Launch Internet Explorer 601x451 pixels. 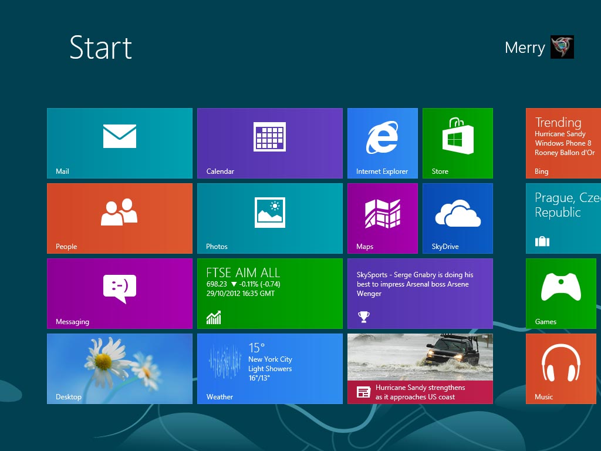pos(382,143)
